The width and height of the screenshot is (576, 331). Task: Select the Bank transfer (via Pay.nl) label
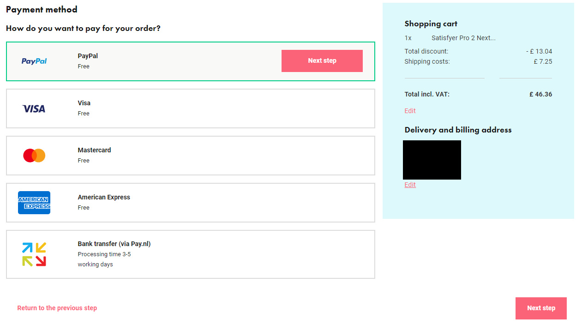tap(114, 244)
